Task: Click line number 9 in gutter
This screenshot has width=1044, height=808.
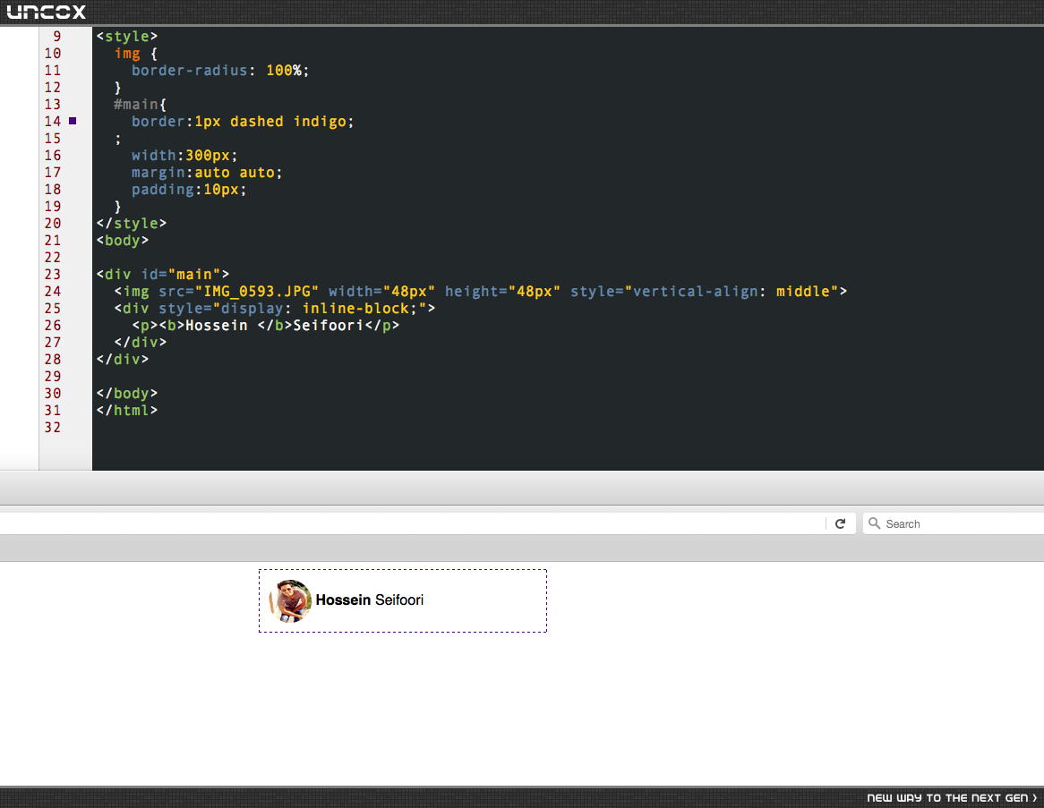Action: coord(56,37)
